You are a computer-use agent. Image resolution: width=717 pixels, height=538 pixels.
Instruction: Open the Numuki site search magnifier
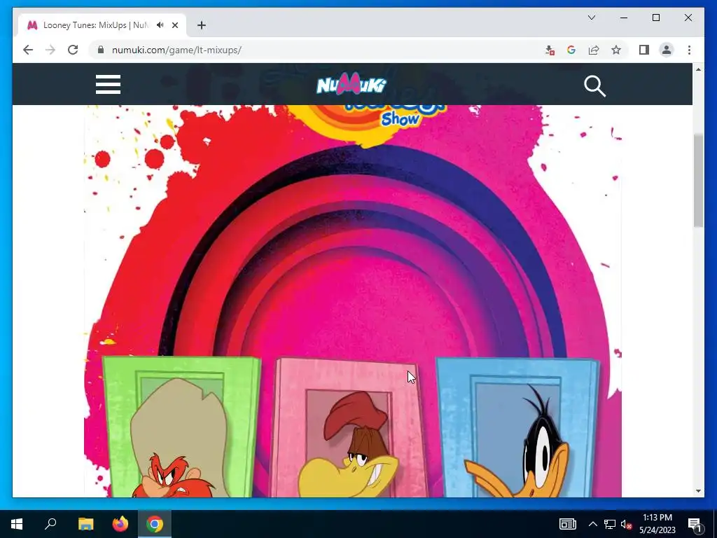[594, 86]
